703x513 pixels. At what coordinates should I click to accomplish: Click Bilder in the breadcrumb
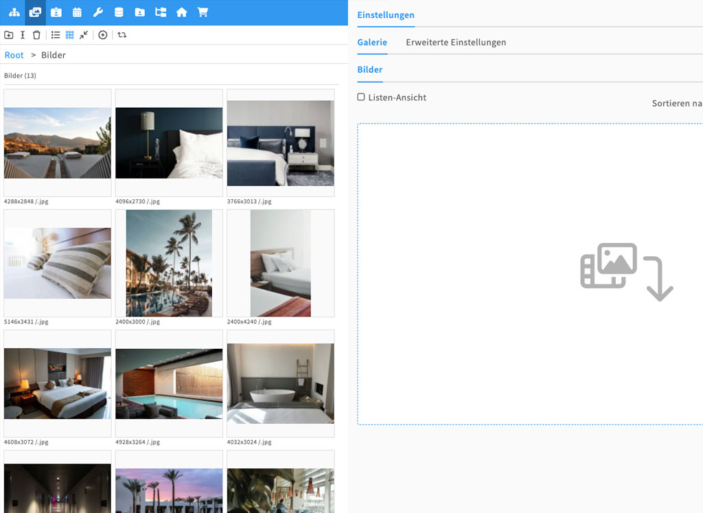54,55
